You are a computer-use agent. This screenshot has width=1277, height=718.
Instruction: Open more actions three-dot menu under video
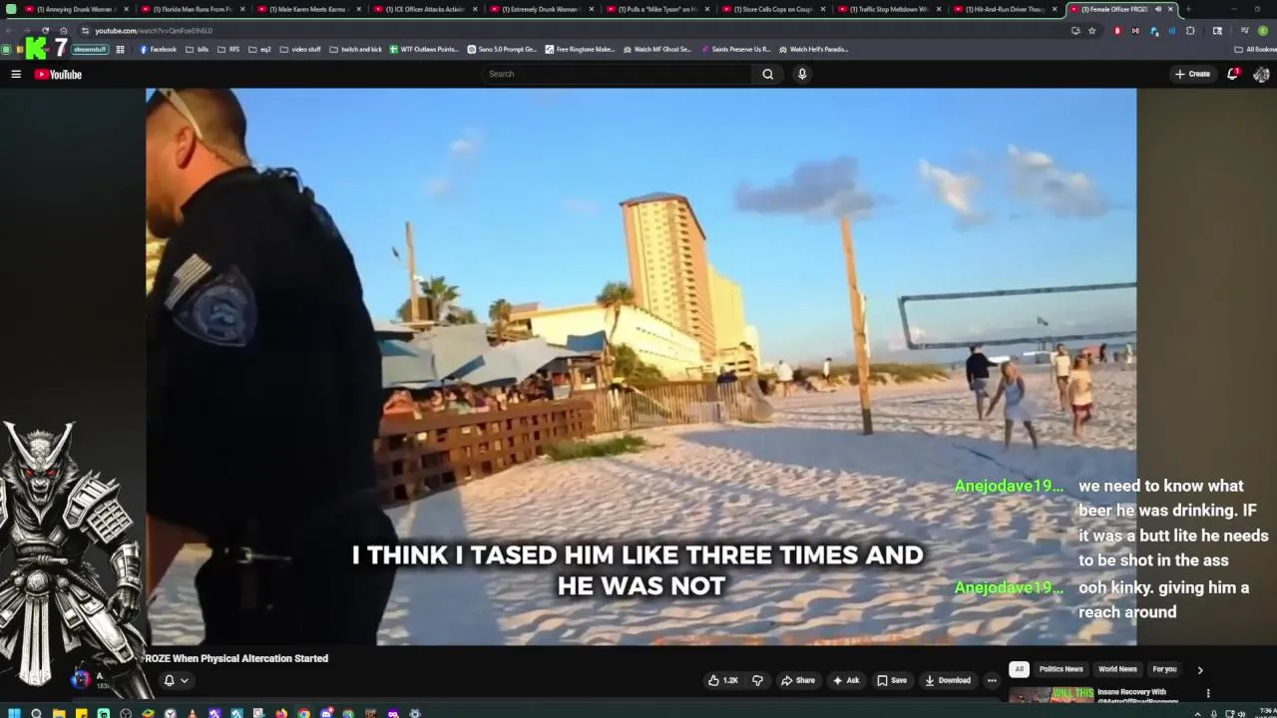(x=992, y=680)
